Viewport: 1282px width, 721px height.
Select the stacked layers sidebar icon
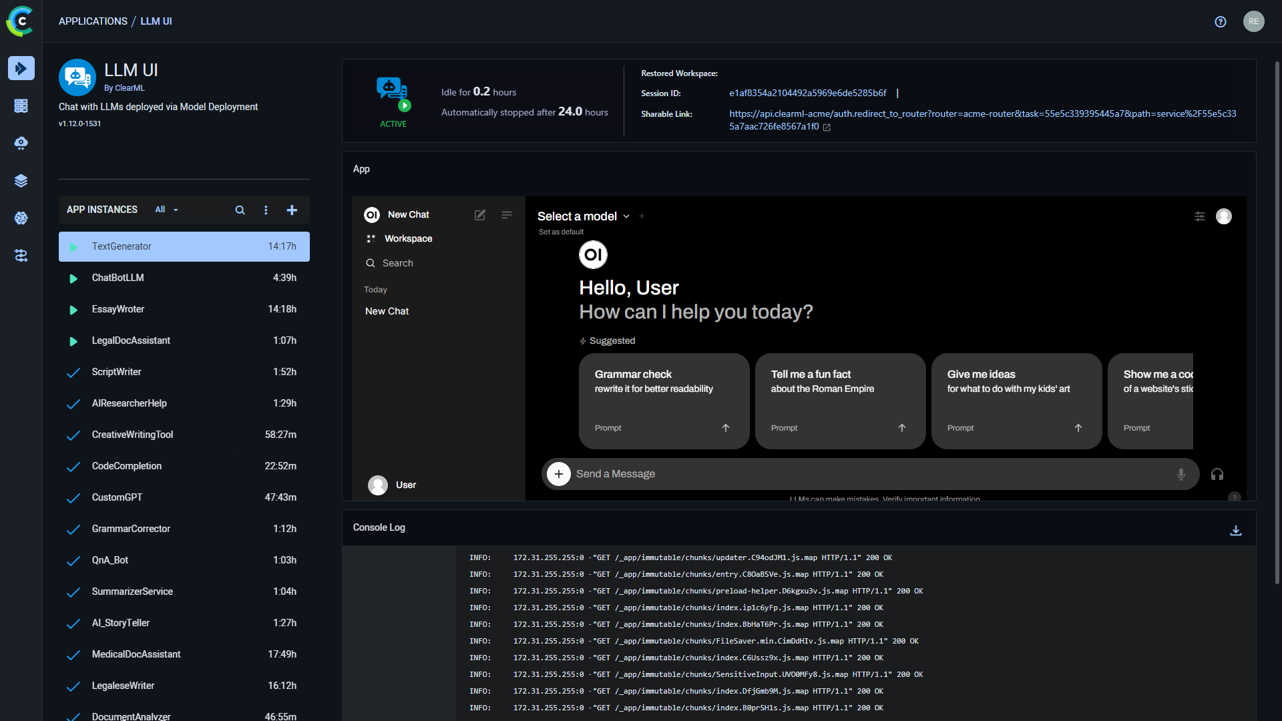pyautogui.click(x=21, y=180)
